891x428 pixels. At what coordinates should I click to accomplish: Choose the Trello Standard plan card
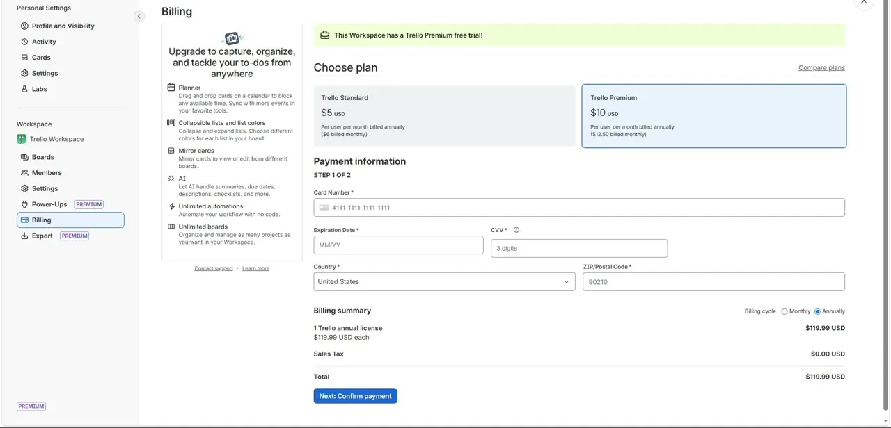coord(445,116)
